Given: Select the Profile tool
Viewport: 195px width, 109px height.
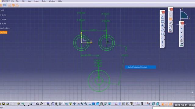Looking at the screenshot, I should 162,18.
